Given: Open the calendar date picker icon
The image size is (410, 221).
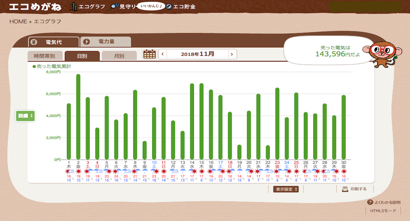Looking at the screenshot, I should 150,54.
